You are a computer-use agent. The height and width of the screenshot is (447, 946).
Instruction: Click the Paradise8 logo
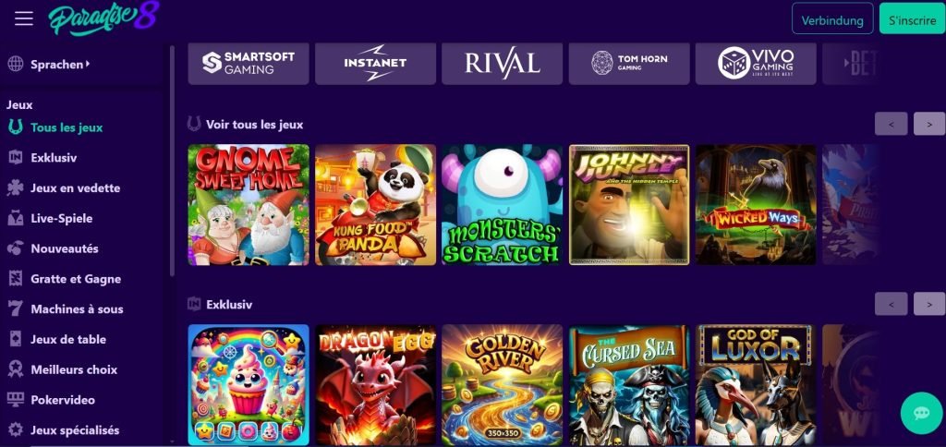pyautogui.click(x=103, y=18)
